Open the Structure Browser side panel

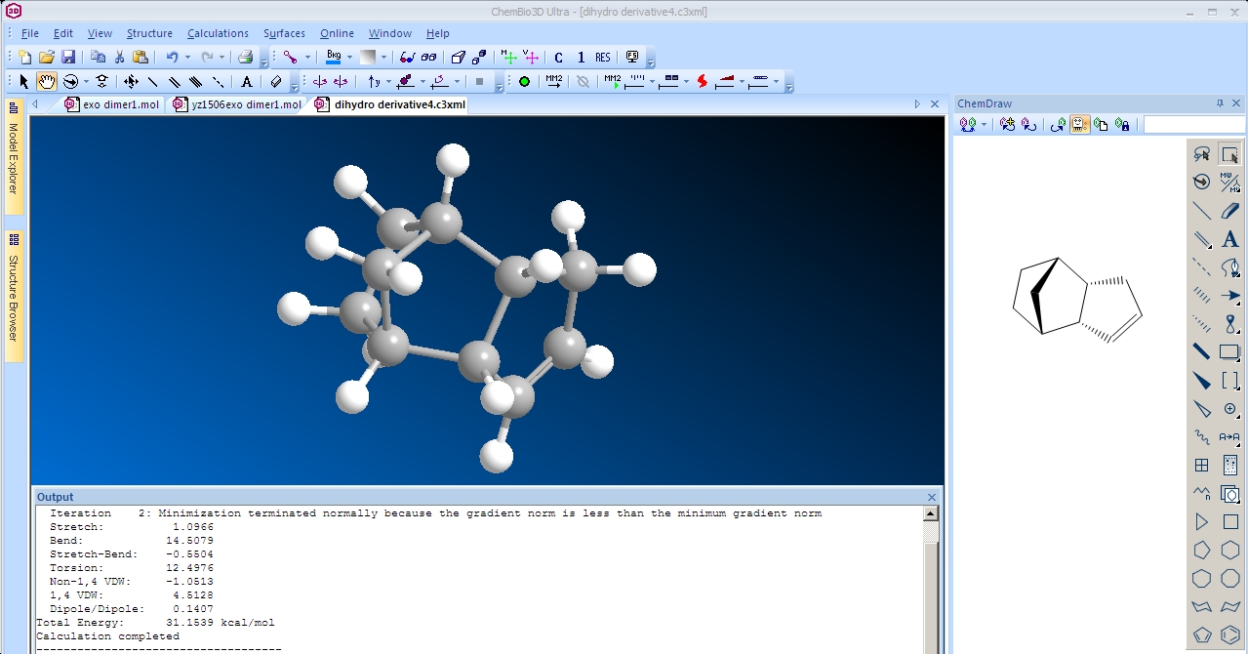(x=14, y=295)
